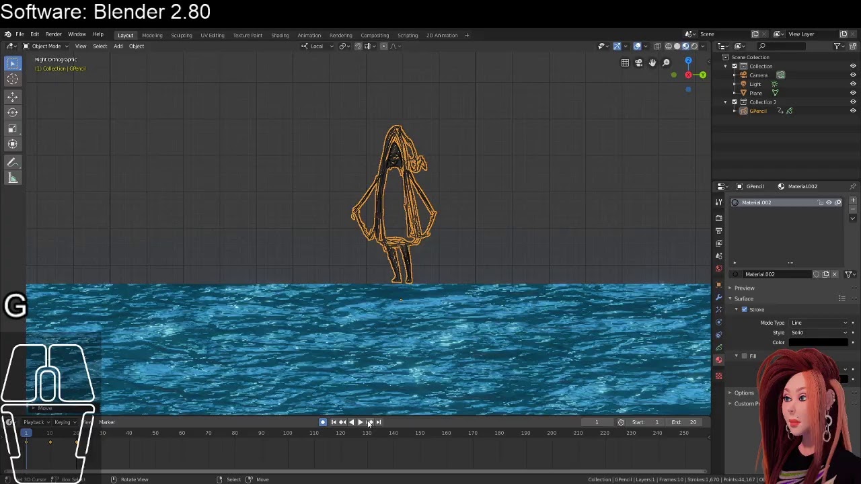Open the File menu
Viewport: 861px width, 484px height.
tap(20, 34)
